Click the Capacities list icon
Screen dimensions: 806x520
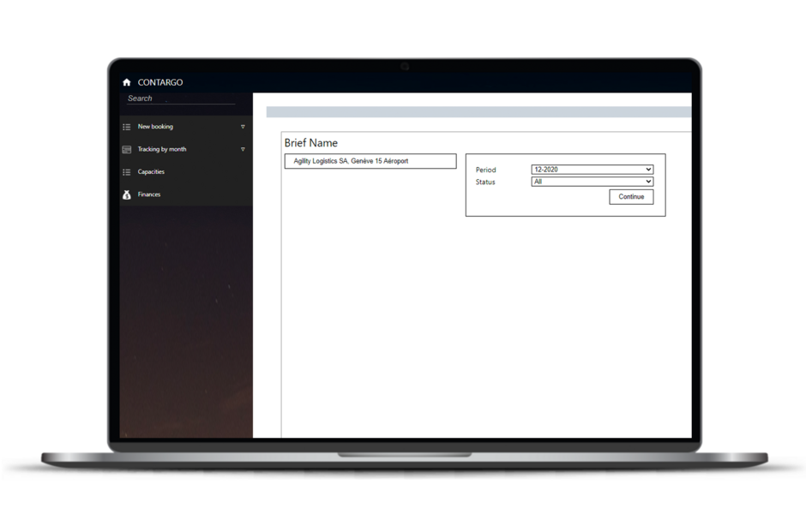[x=126, y=172]
